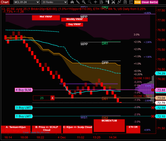Click the Mnt VWAP button
The width and height of the screenshot is (166, 141).
tap(46, 18)
